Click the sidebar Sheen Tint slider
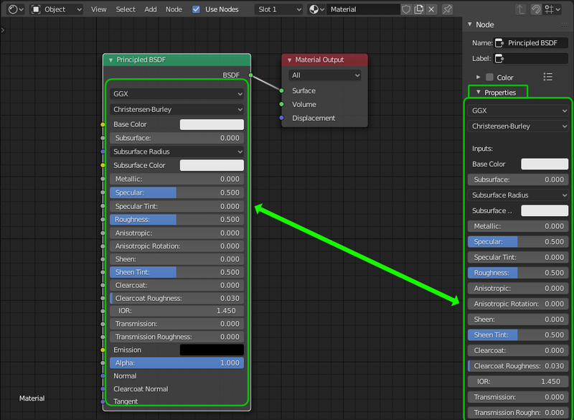This screenshot has width=574, height=420. 518,335
